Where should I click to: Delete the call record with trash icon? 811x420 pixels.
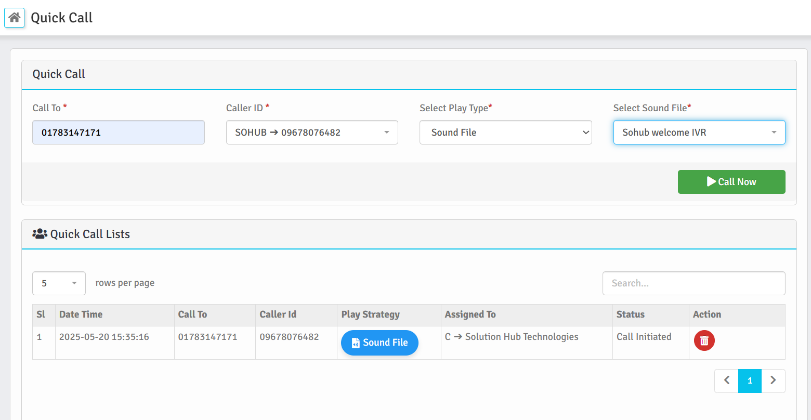704,340
